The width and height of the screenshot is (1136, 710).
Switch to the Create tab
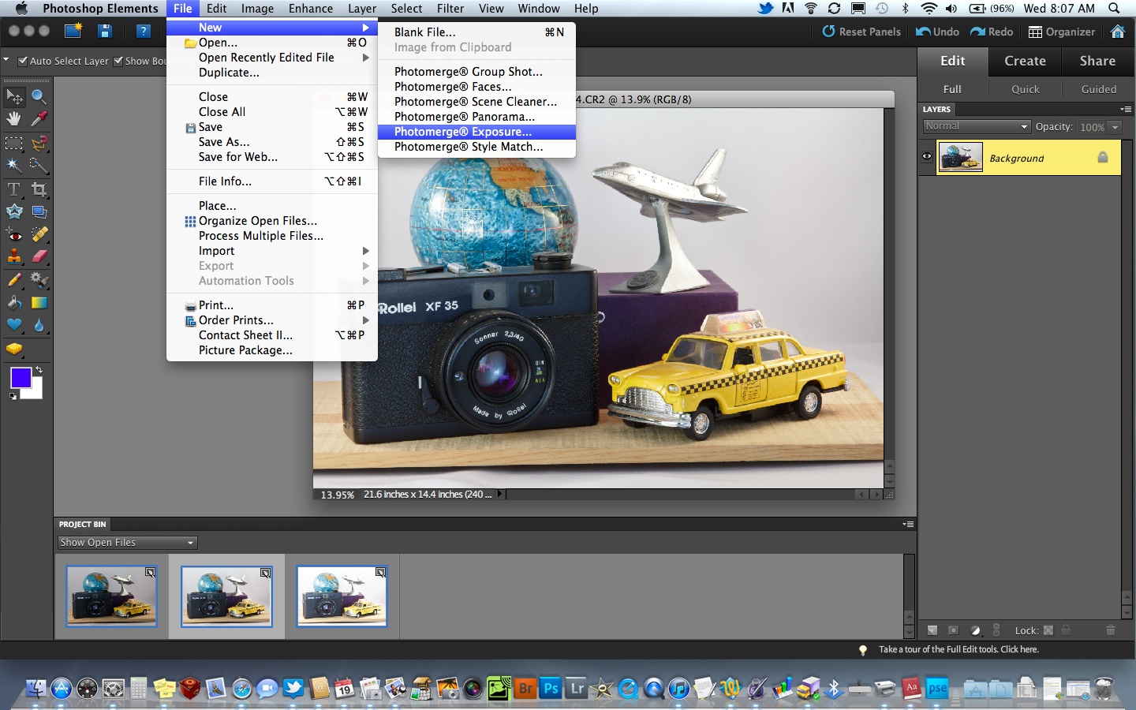[1025, 61]
